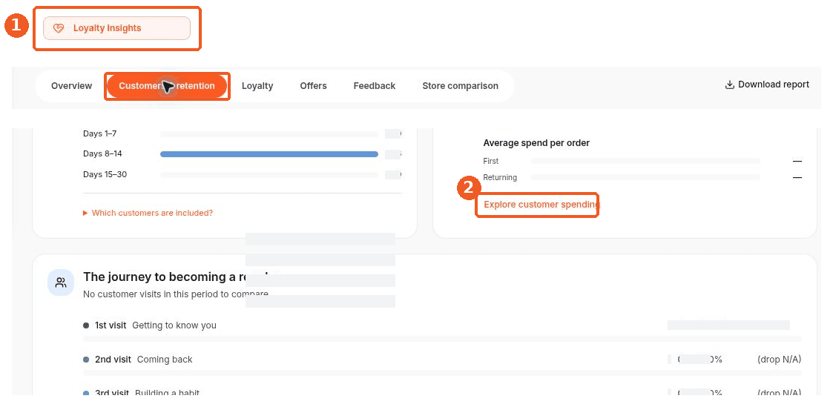
Task: Click the First spend row label
Action: pos(491,161)
